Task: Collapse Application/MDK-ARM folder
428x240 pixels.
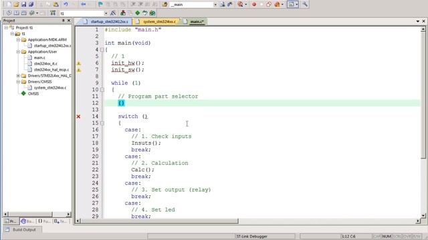Action: 18,40
